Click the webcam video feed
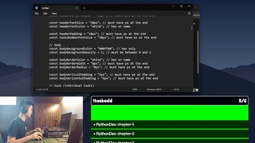 click(41, 120)
